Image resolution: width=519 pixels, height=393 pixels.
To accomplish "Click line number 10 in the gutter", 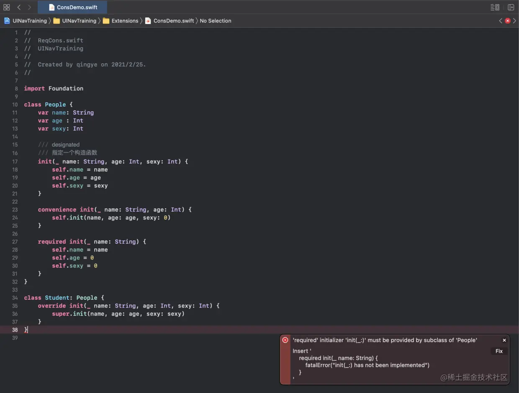I will pos(15,105).
